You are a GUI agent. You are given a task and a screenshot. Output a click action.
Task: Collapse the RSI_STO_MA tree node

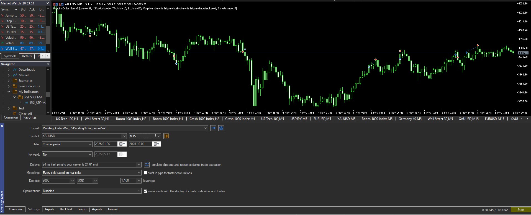pyautogui.click(x=15, y=97)
